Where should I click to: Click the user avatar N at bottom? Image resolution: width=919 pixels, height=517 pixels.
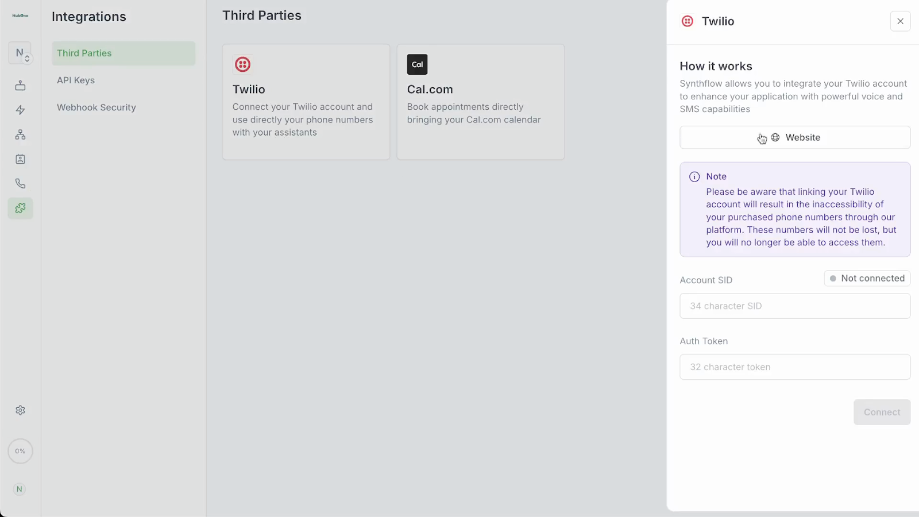click(20, 489)
